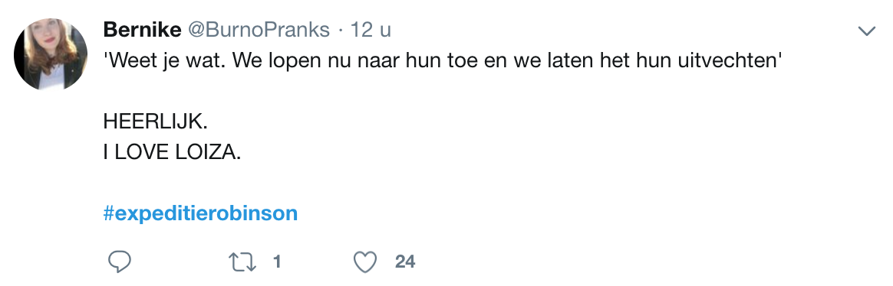Like the tweet with the heart icon

tap(365, 262)
